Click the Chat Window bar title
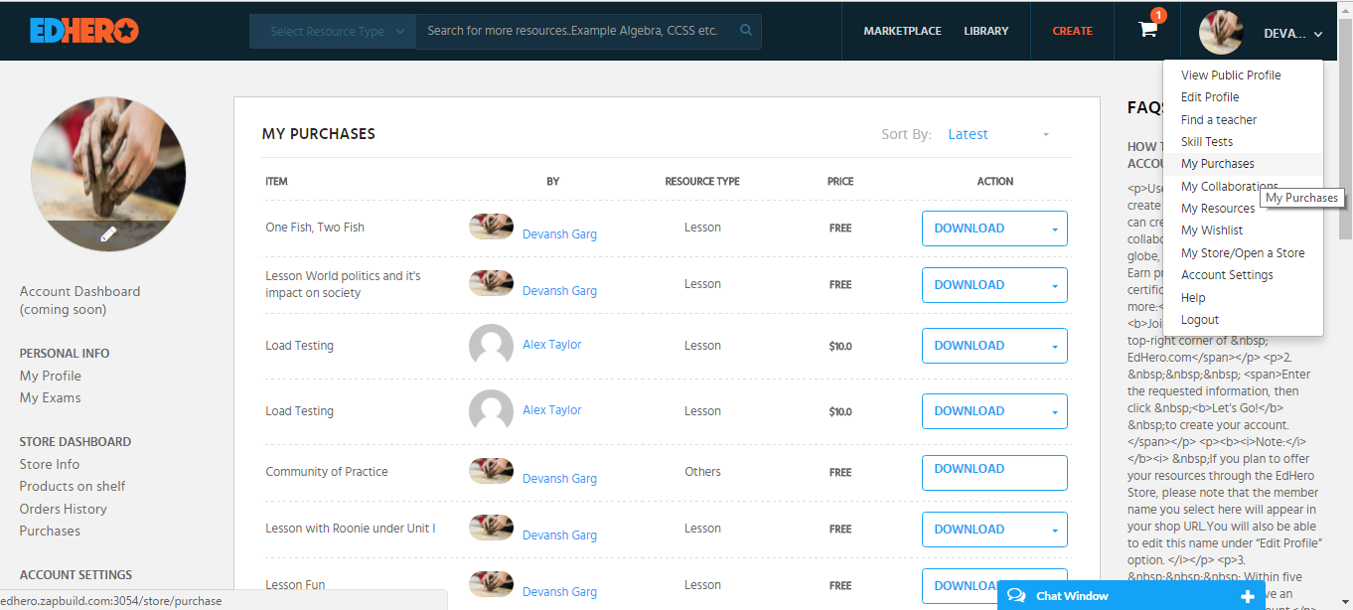This screenshot has height=610, width=1353. (1072, 596)
